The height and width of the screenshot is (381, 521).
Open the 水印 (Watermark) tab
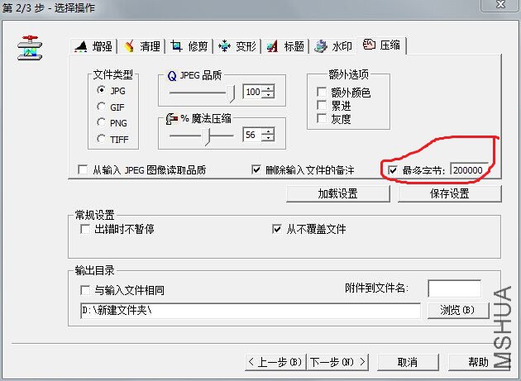pos(333,46)
